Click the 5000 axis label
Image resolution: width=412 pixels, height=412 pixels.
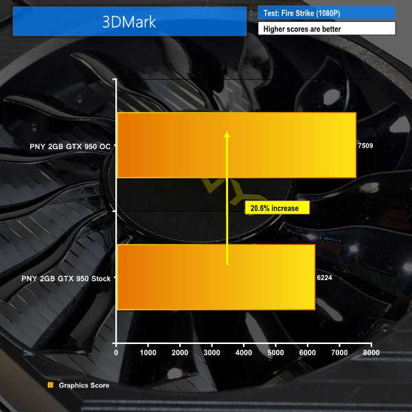(x=275, y=353)
